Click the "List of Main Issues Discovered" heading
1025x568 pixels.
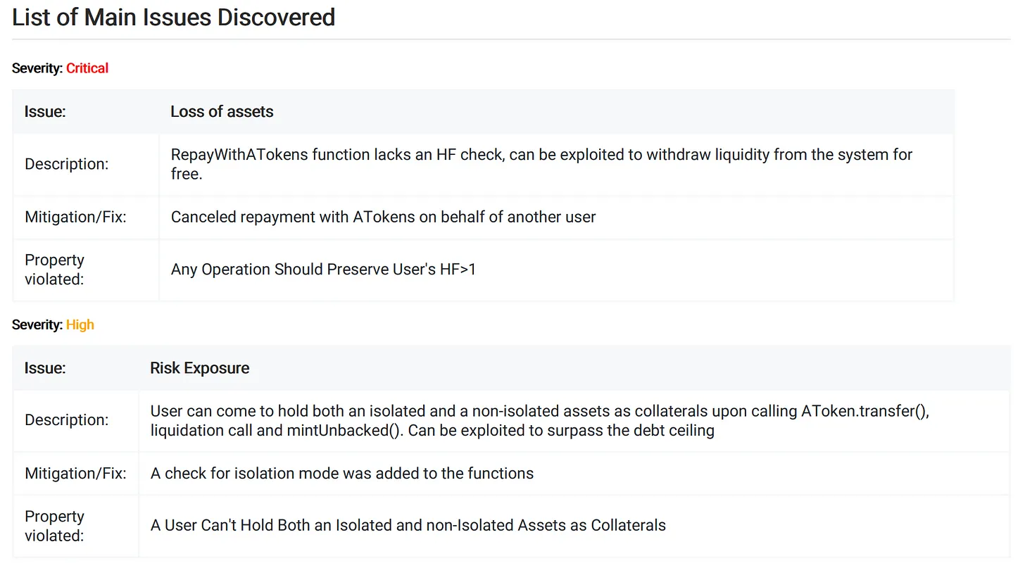coord(173,17)
